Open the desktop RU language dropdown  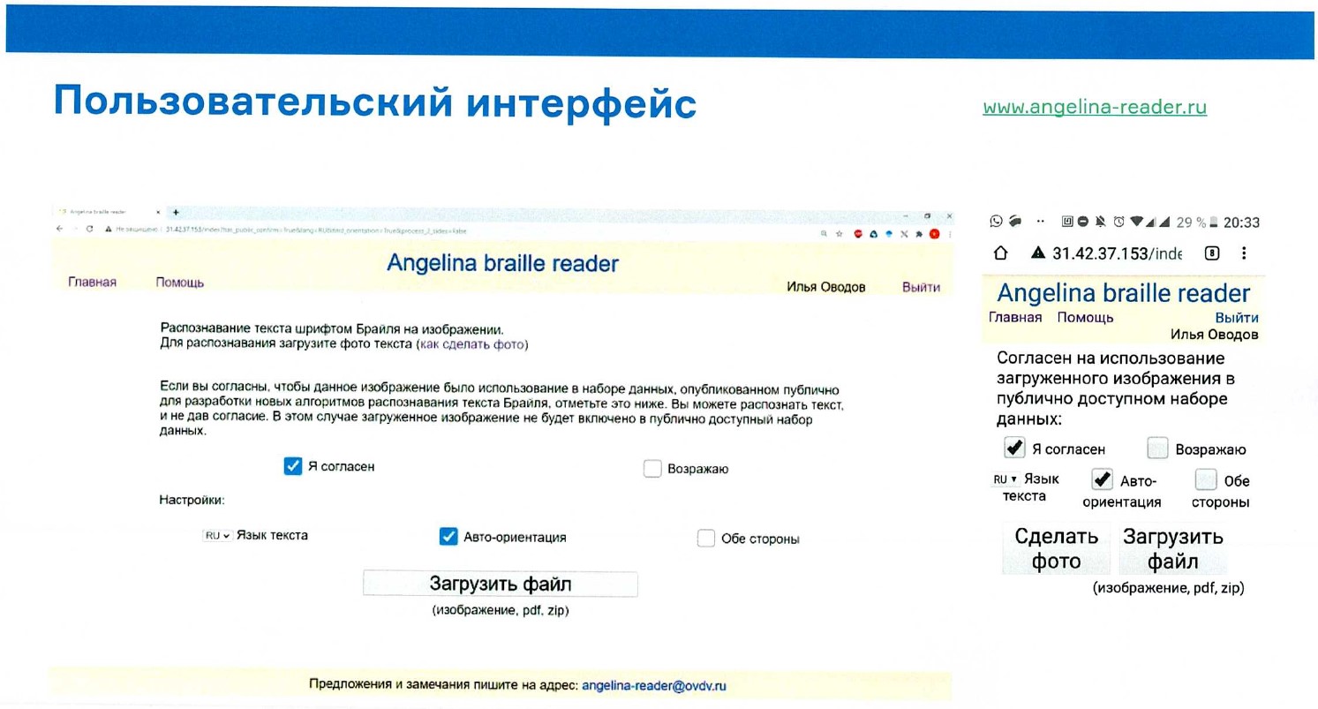(216, 536)
